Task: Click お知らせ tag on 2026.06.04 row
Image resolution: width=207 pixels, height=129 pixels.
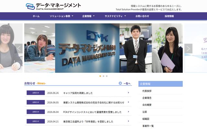Action: pyautogui.click(x=36, y=112)
